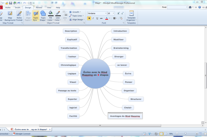Toggle Underline formatting button
This screenshot has width=207, height=137.
click(x=97, y=18)
